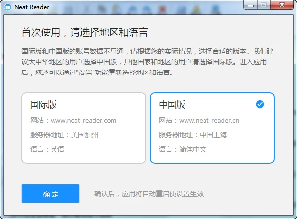Maximize the Neat Reader window

pyautogui.click(x=264, y=5)
